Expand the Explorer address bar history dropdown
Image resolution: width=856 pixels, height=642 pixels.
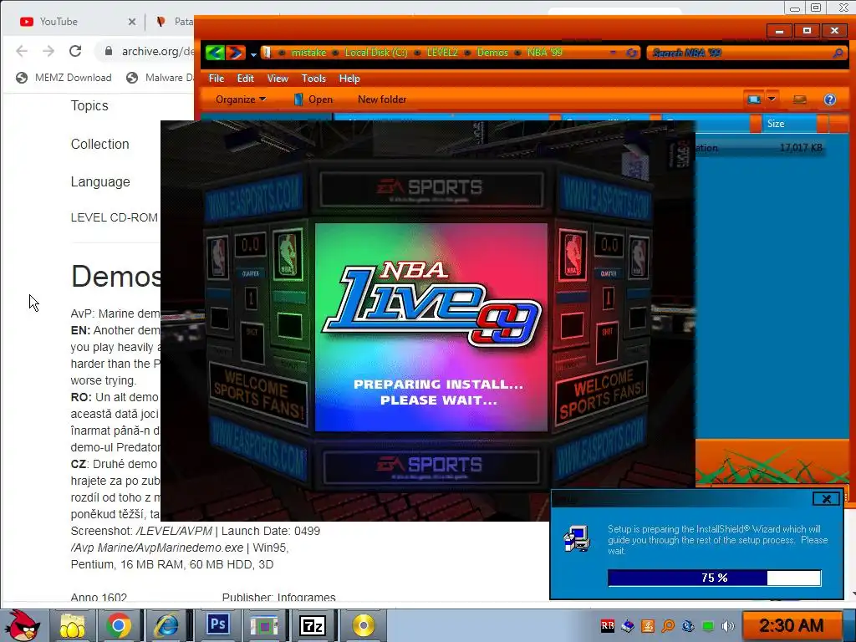(613, 53)
